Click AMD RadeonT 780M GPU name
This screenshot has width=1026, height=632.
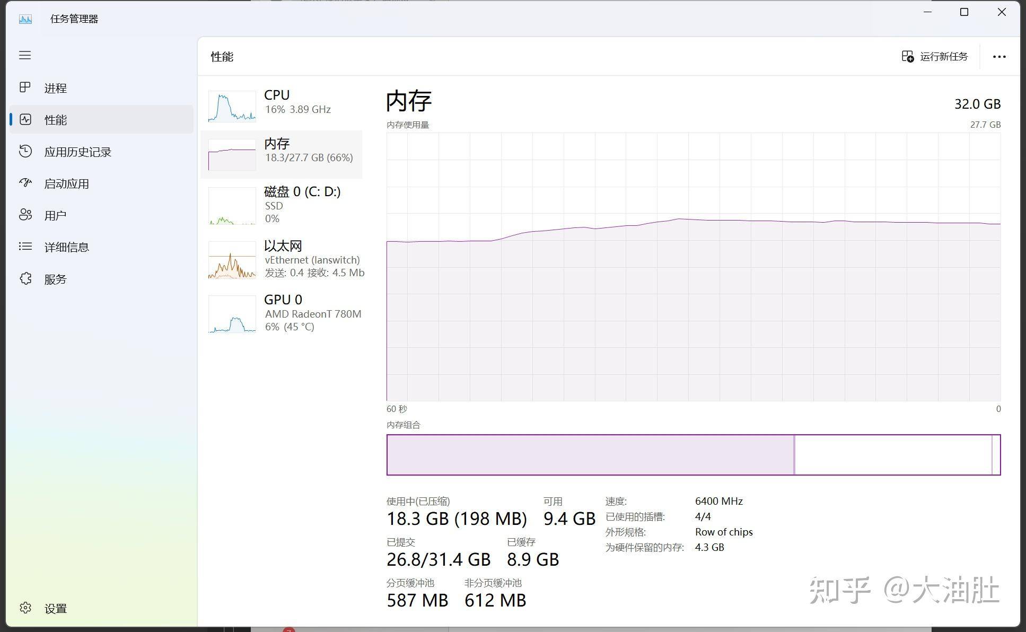313,314
